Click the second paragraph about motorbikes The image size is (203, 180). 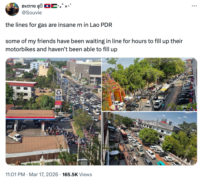94,45
